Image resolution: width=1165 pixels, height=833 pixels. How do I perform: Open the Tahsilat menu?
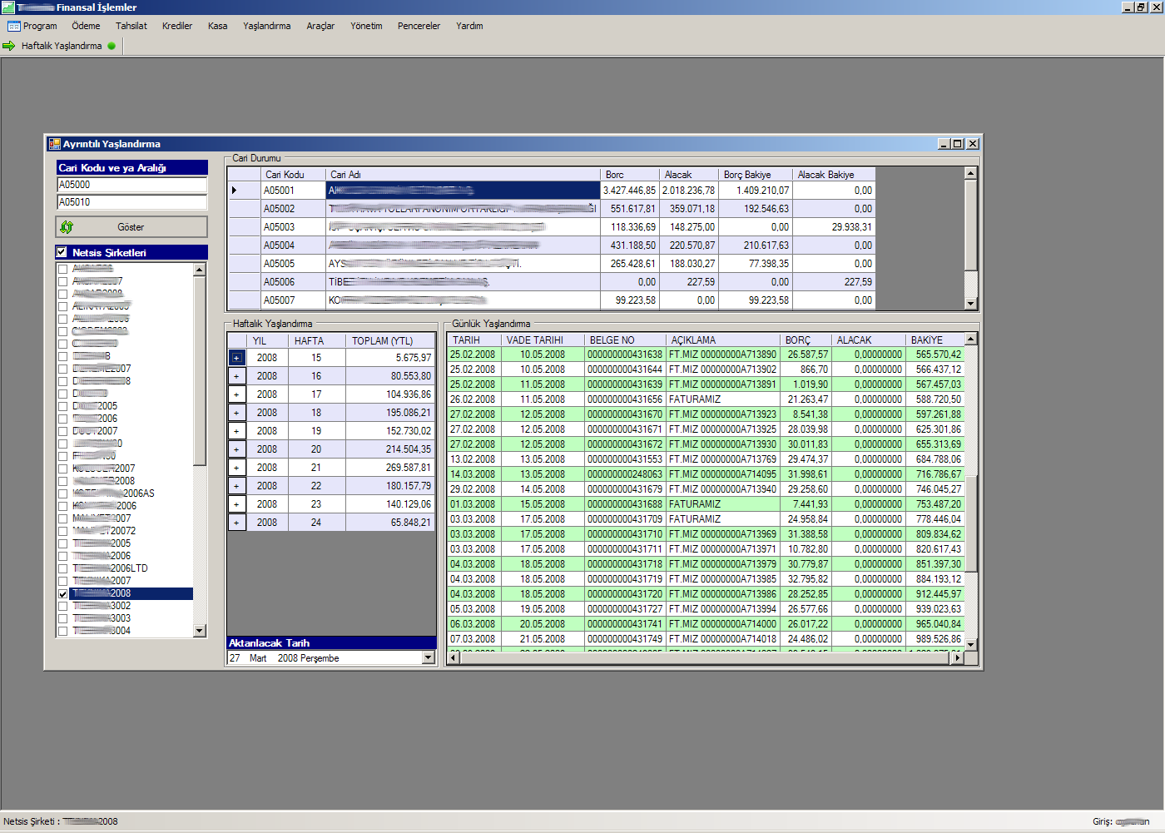[131, 26]
